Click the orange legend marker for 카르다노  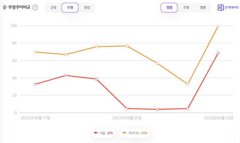pos(124,133)
